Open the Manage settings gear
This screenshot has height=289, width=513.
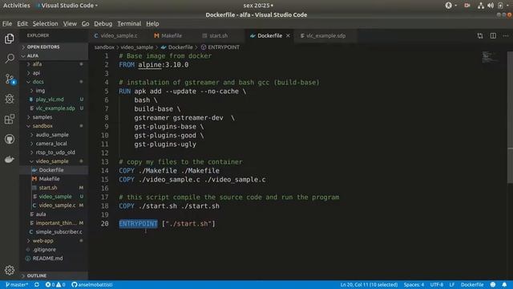click(x=9, y=270)
